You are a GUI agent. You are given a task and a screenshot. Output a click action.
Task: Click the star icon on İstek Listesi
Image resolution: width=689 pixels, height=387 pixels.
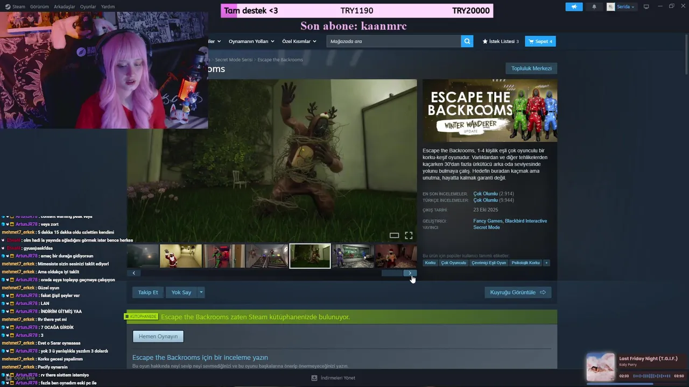click(x=485, y=41)
